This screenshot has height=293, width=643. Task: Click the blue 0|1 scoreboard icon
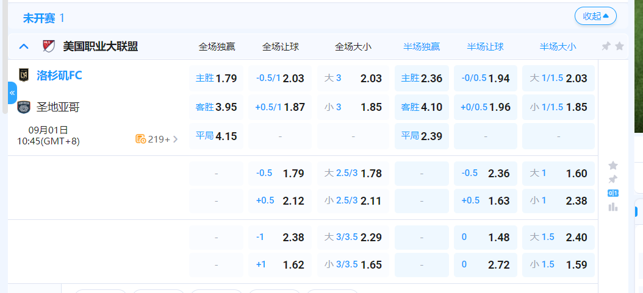click(613, 193)
